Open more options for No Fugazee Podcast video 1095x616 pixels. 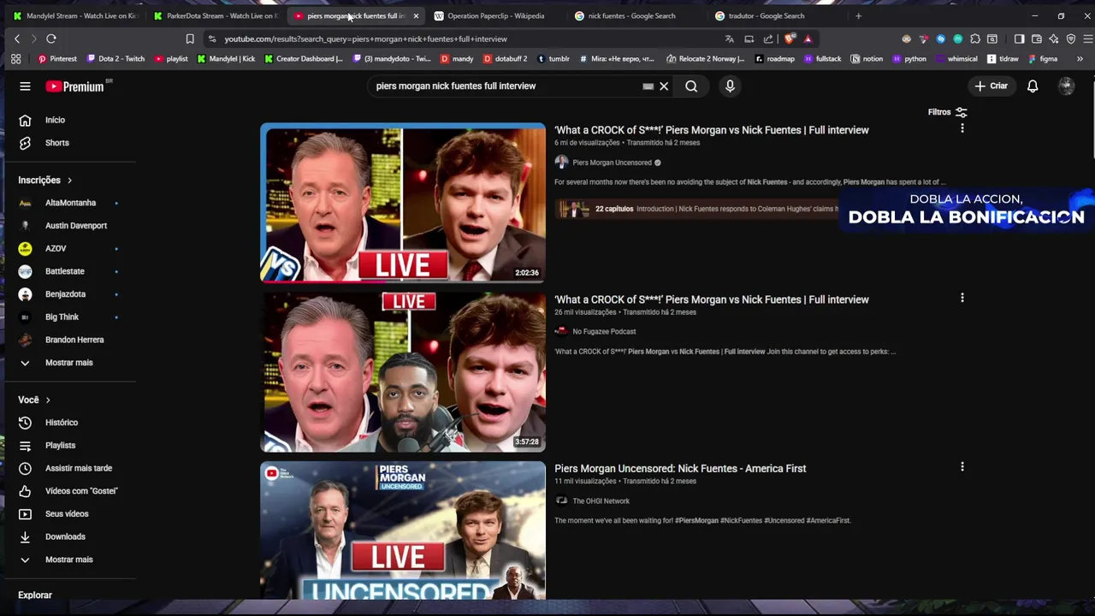(962, 298)
